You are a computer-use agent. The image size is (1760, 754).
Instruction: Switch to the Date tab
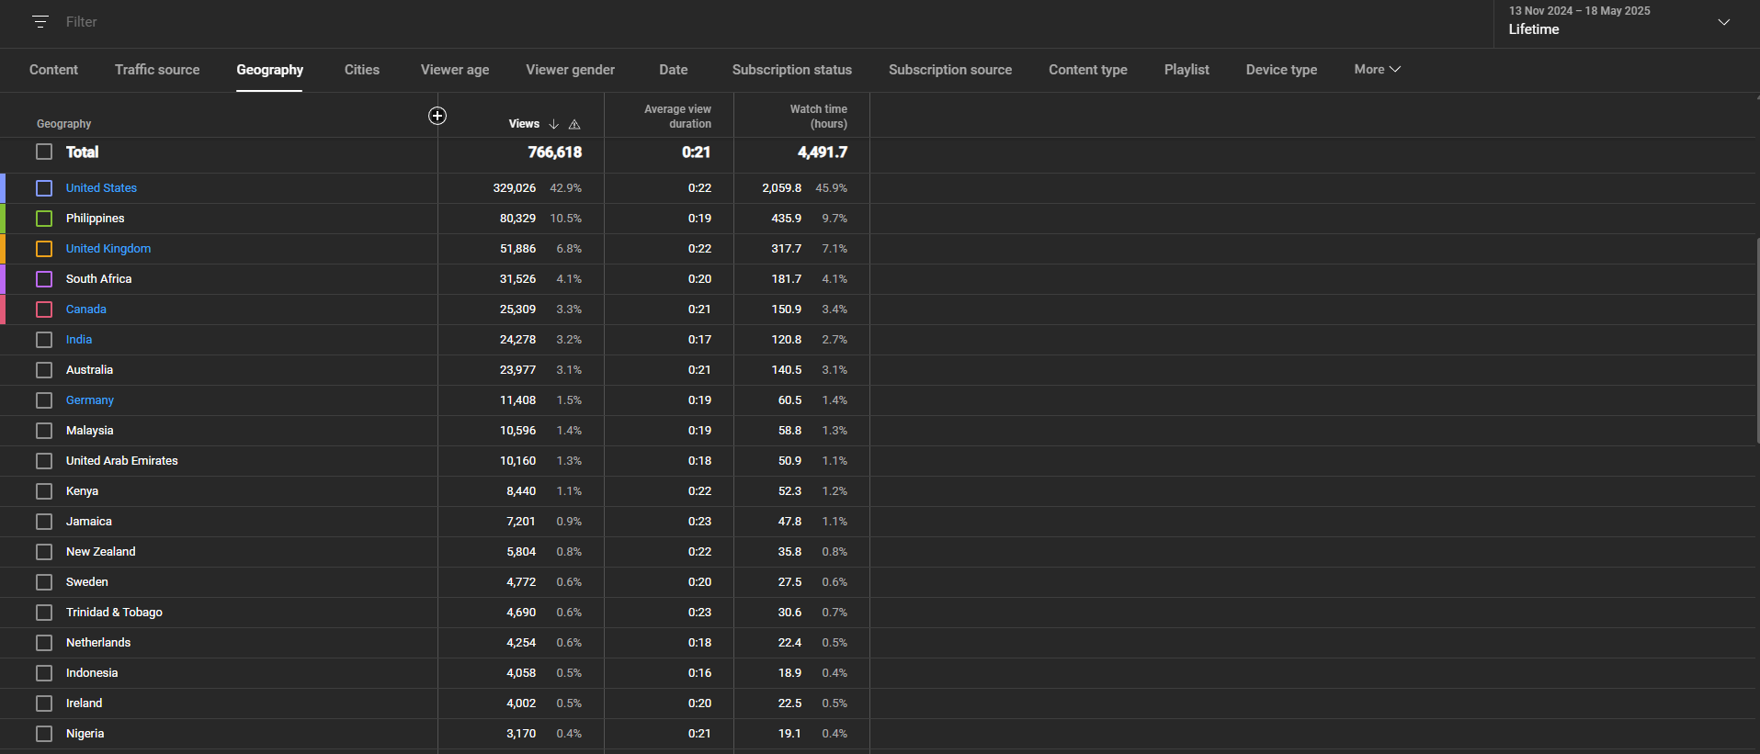click(673, 70)
